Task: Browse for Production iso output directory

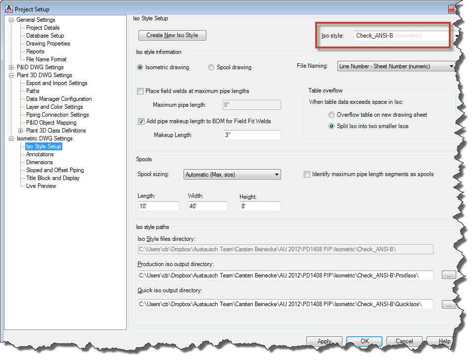Action: [x=449, y=275]
